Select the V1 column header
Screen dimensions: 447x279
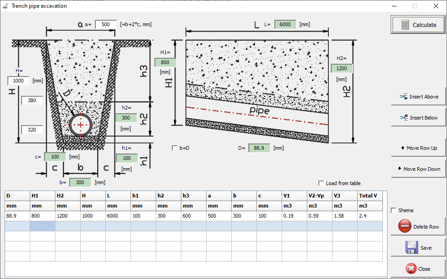point(294,196)
